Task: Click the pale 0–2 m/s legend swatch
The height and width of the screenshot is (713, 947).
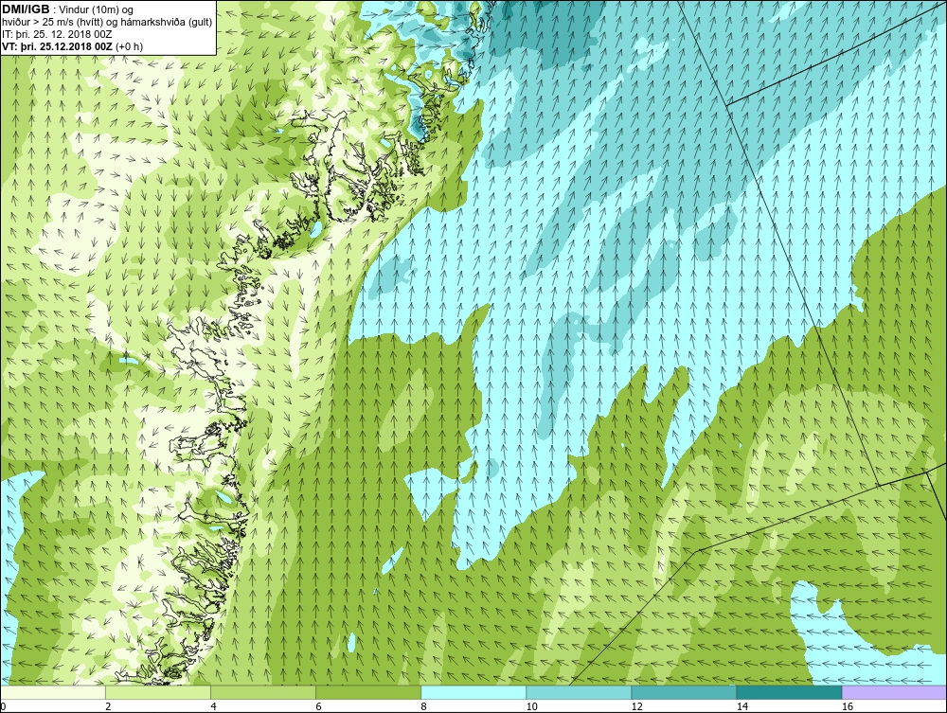Action: coord(53,692)
